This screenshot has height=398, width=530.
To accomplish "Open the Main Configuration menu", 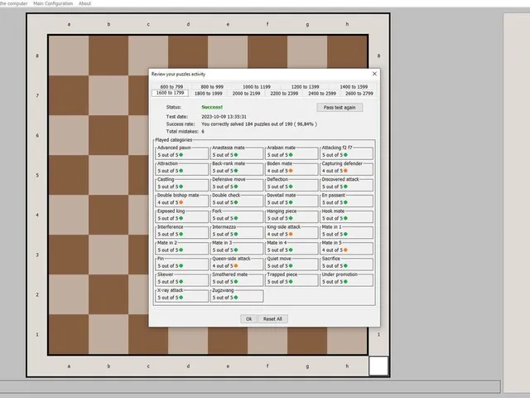I will point(53,3).
